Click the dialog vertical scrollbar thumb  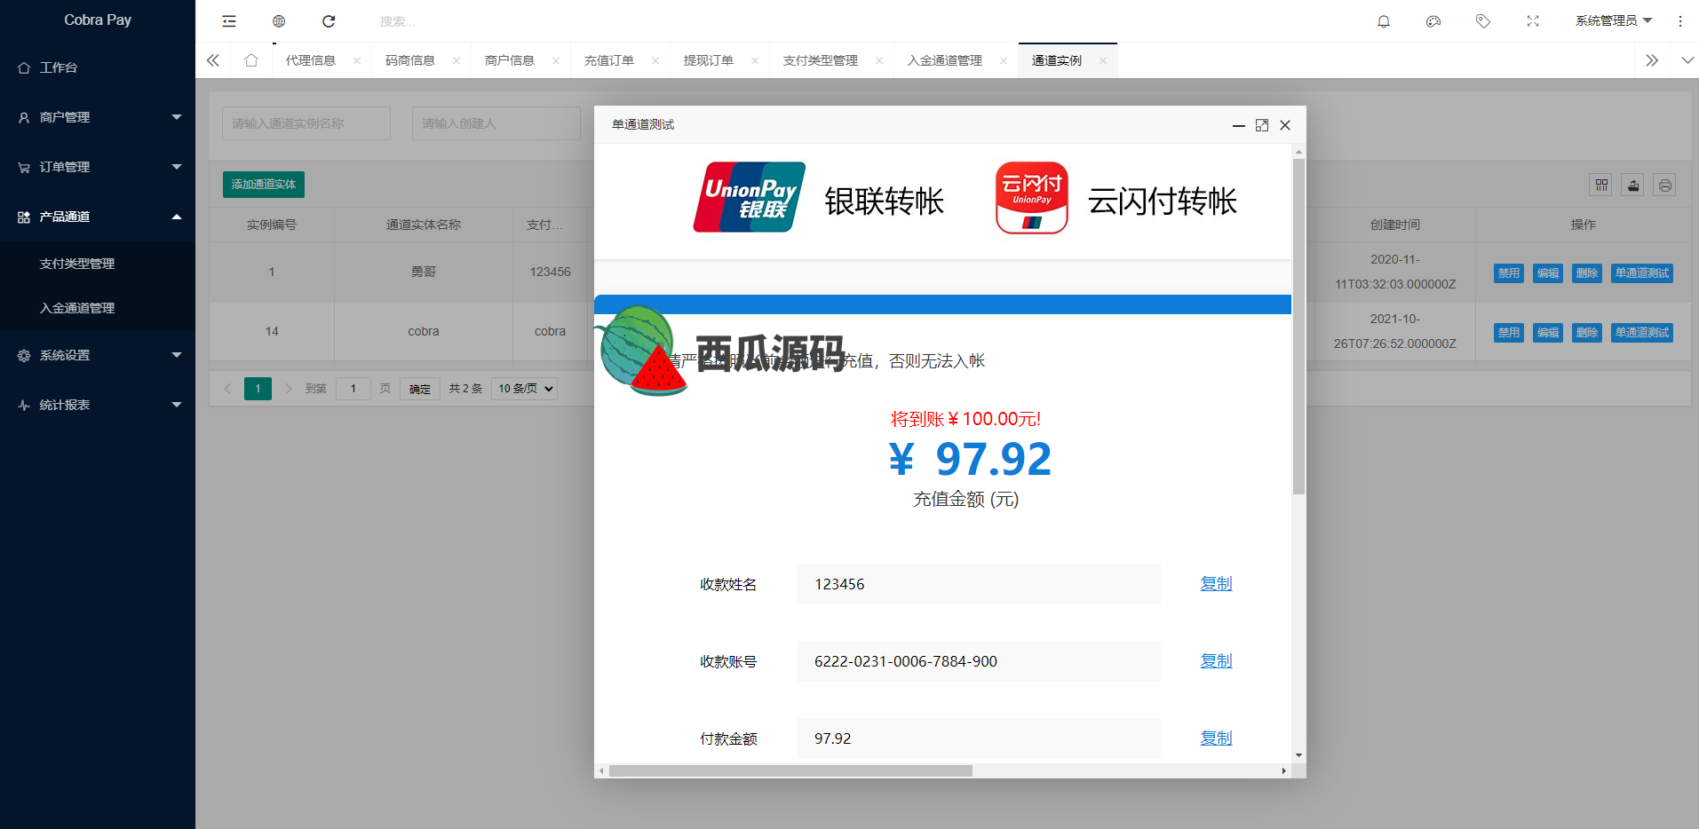1298,327
